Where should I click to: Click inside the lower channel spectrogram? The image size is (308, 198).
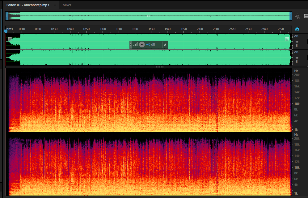click(149, 164)
